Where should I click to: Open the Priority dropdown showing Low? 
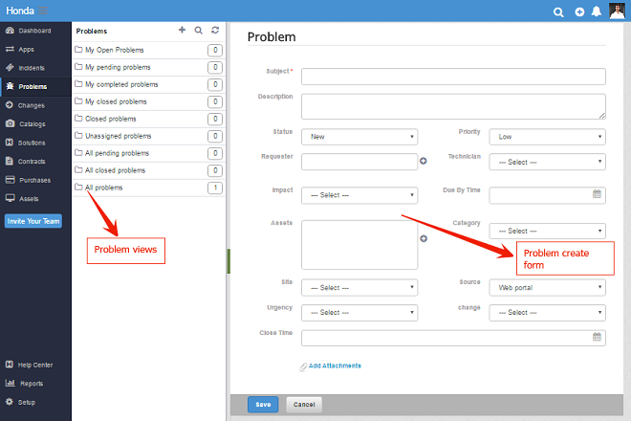pos(547,137)
